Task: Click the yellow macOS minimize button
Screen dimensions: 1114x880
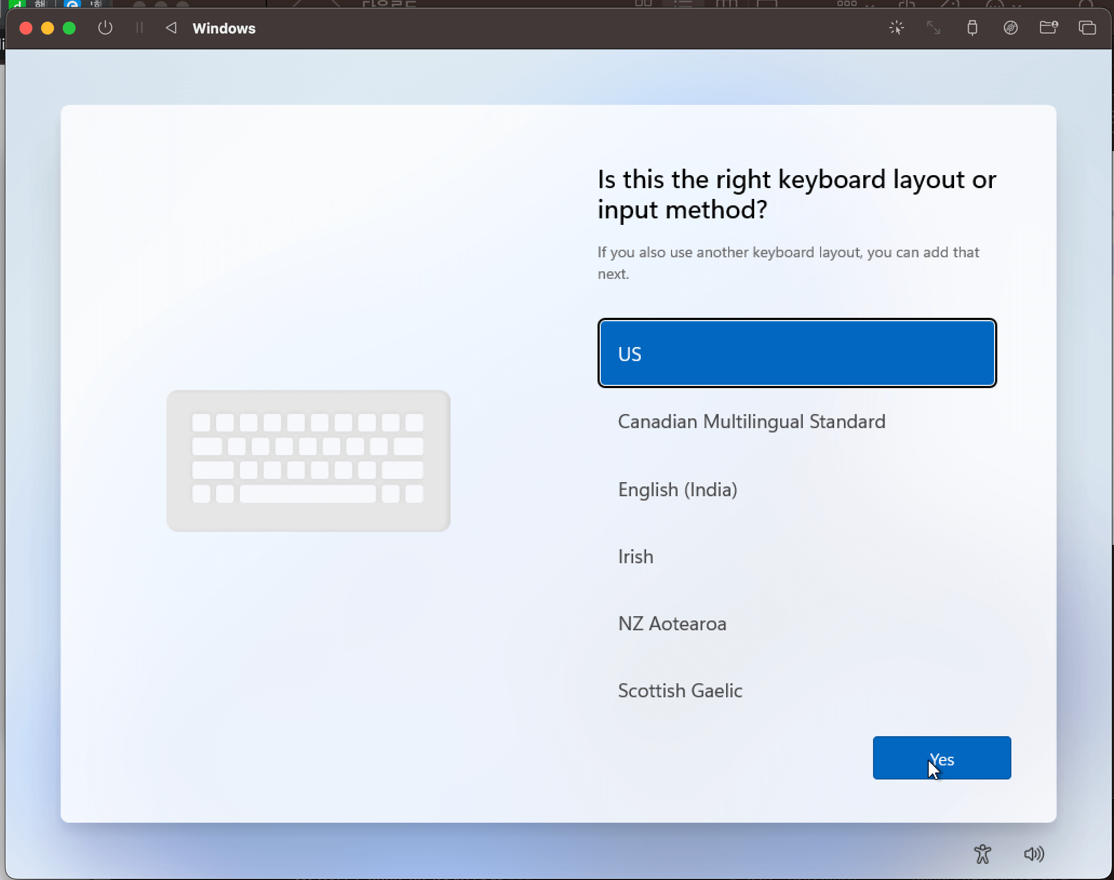Action: (48, 28)
